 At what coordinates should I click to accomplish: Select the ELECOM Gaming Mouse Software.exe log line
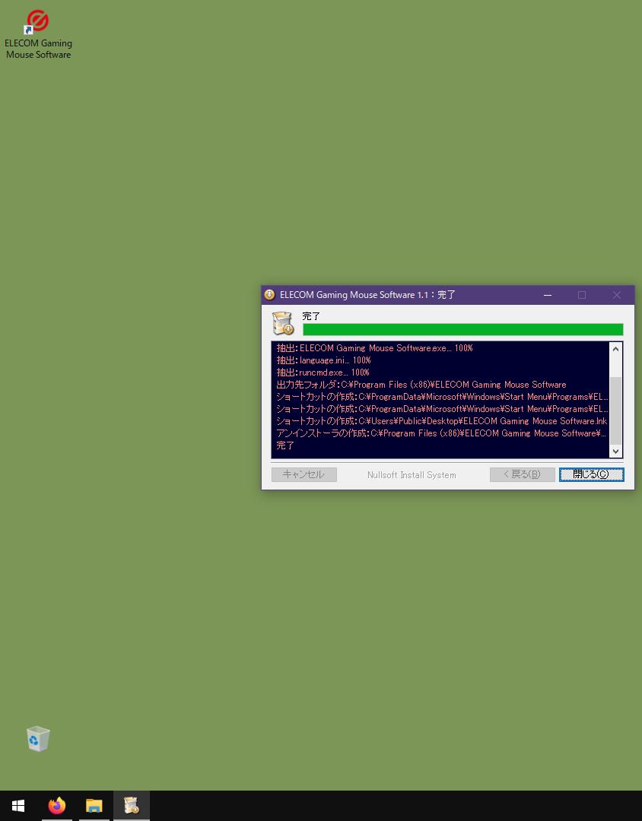point(374,348)
